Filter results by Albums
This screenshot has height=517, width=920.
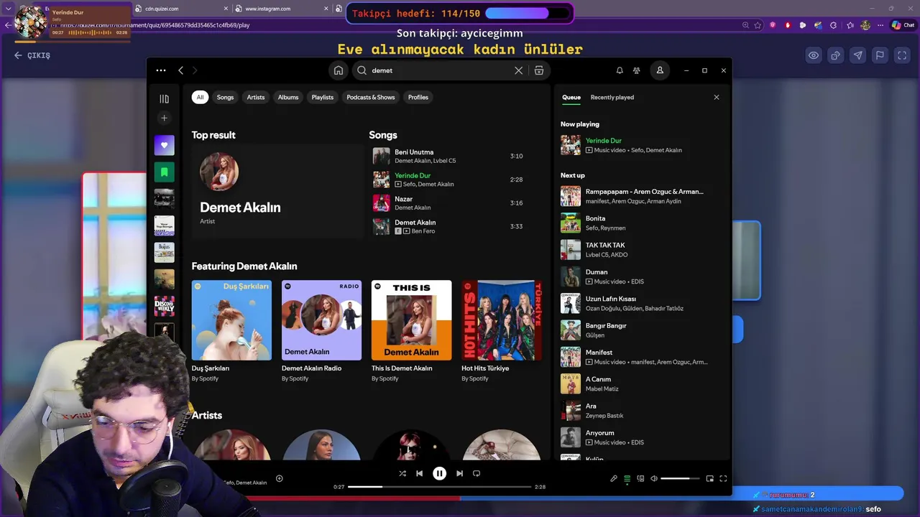pyautogui.click(x=288, y=97)
